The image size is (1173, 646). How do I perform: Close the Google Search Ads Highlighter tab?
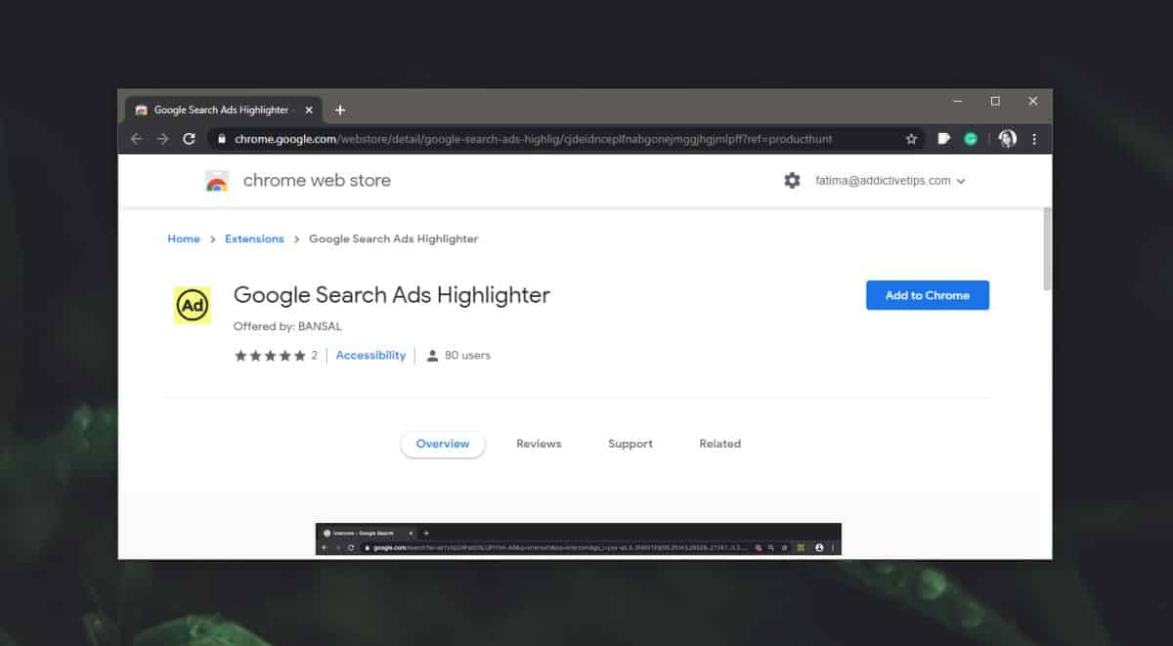pos(309,109)
